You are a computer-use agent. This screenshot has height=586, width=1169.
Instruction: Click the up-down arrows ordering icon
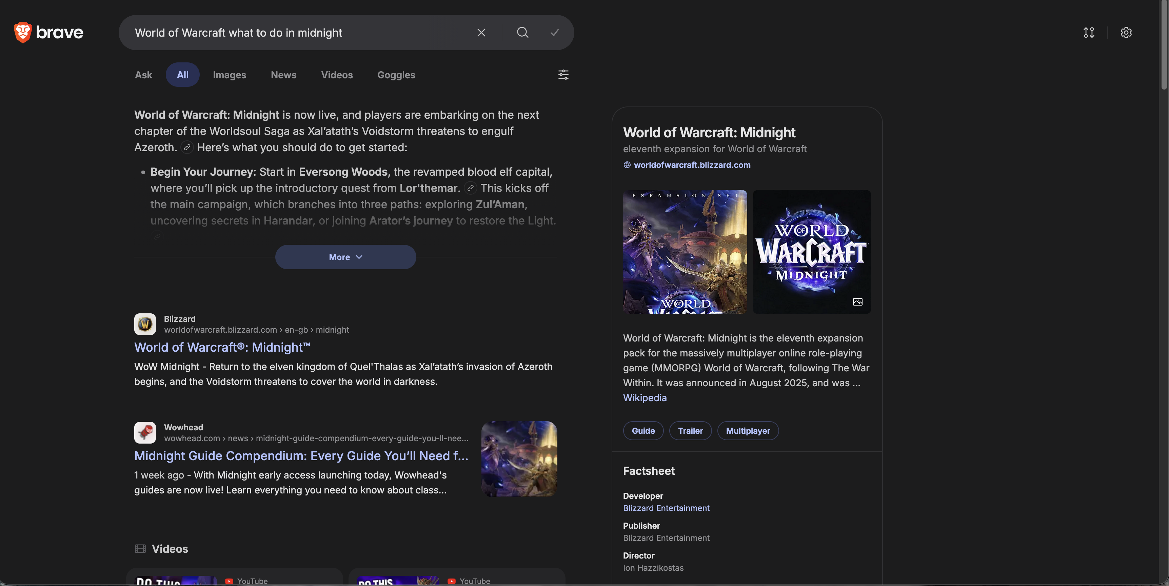pyautogui.click(x=1089, y=32)
